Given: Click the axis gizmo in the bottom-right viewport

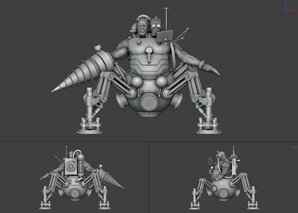Looking at the screenshot, I should pyautogui.click(x=294, y=146).
